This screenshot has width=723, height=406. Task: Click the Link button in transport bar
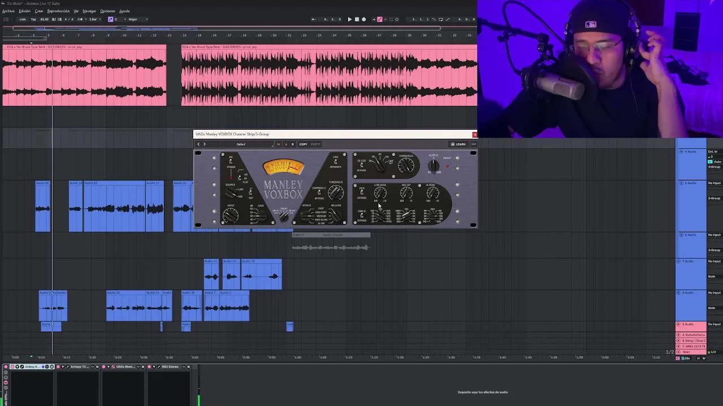[x=23, y=19]
